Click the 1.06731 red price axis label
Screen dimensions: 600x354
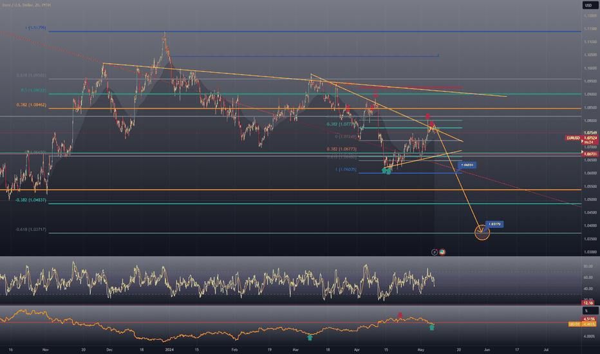(590, 154)
